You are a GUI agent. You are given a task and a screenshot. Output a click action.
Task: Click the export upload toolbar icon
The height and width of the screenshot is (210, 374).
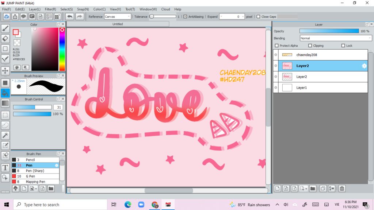click(15, 17)
